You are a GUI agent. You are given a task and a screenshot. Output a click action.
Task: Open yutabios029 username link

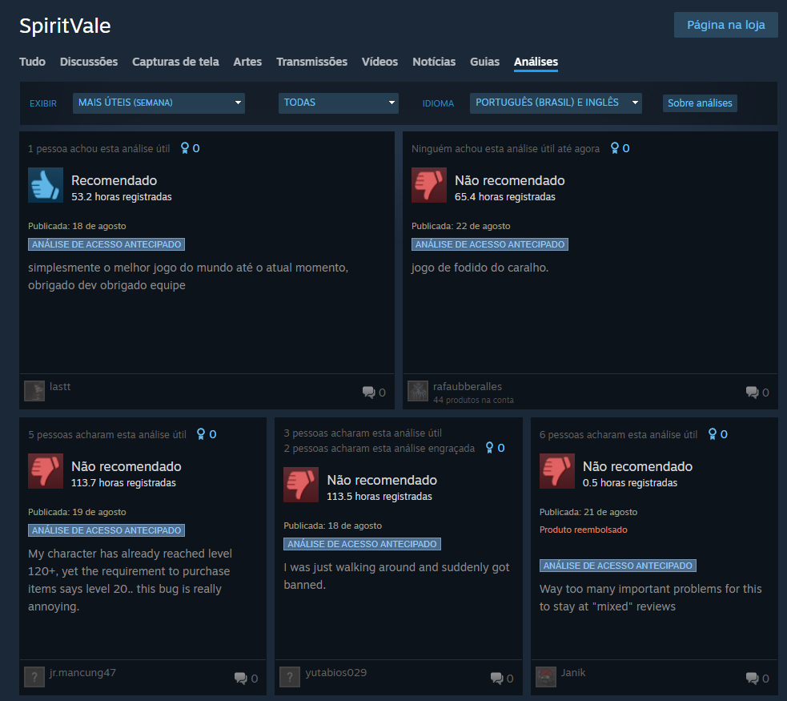pyautogui.click(x=335, y=672)
